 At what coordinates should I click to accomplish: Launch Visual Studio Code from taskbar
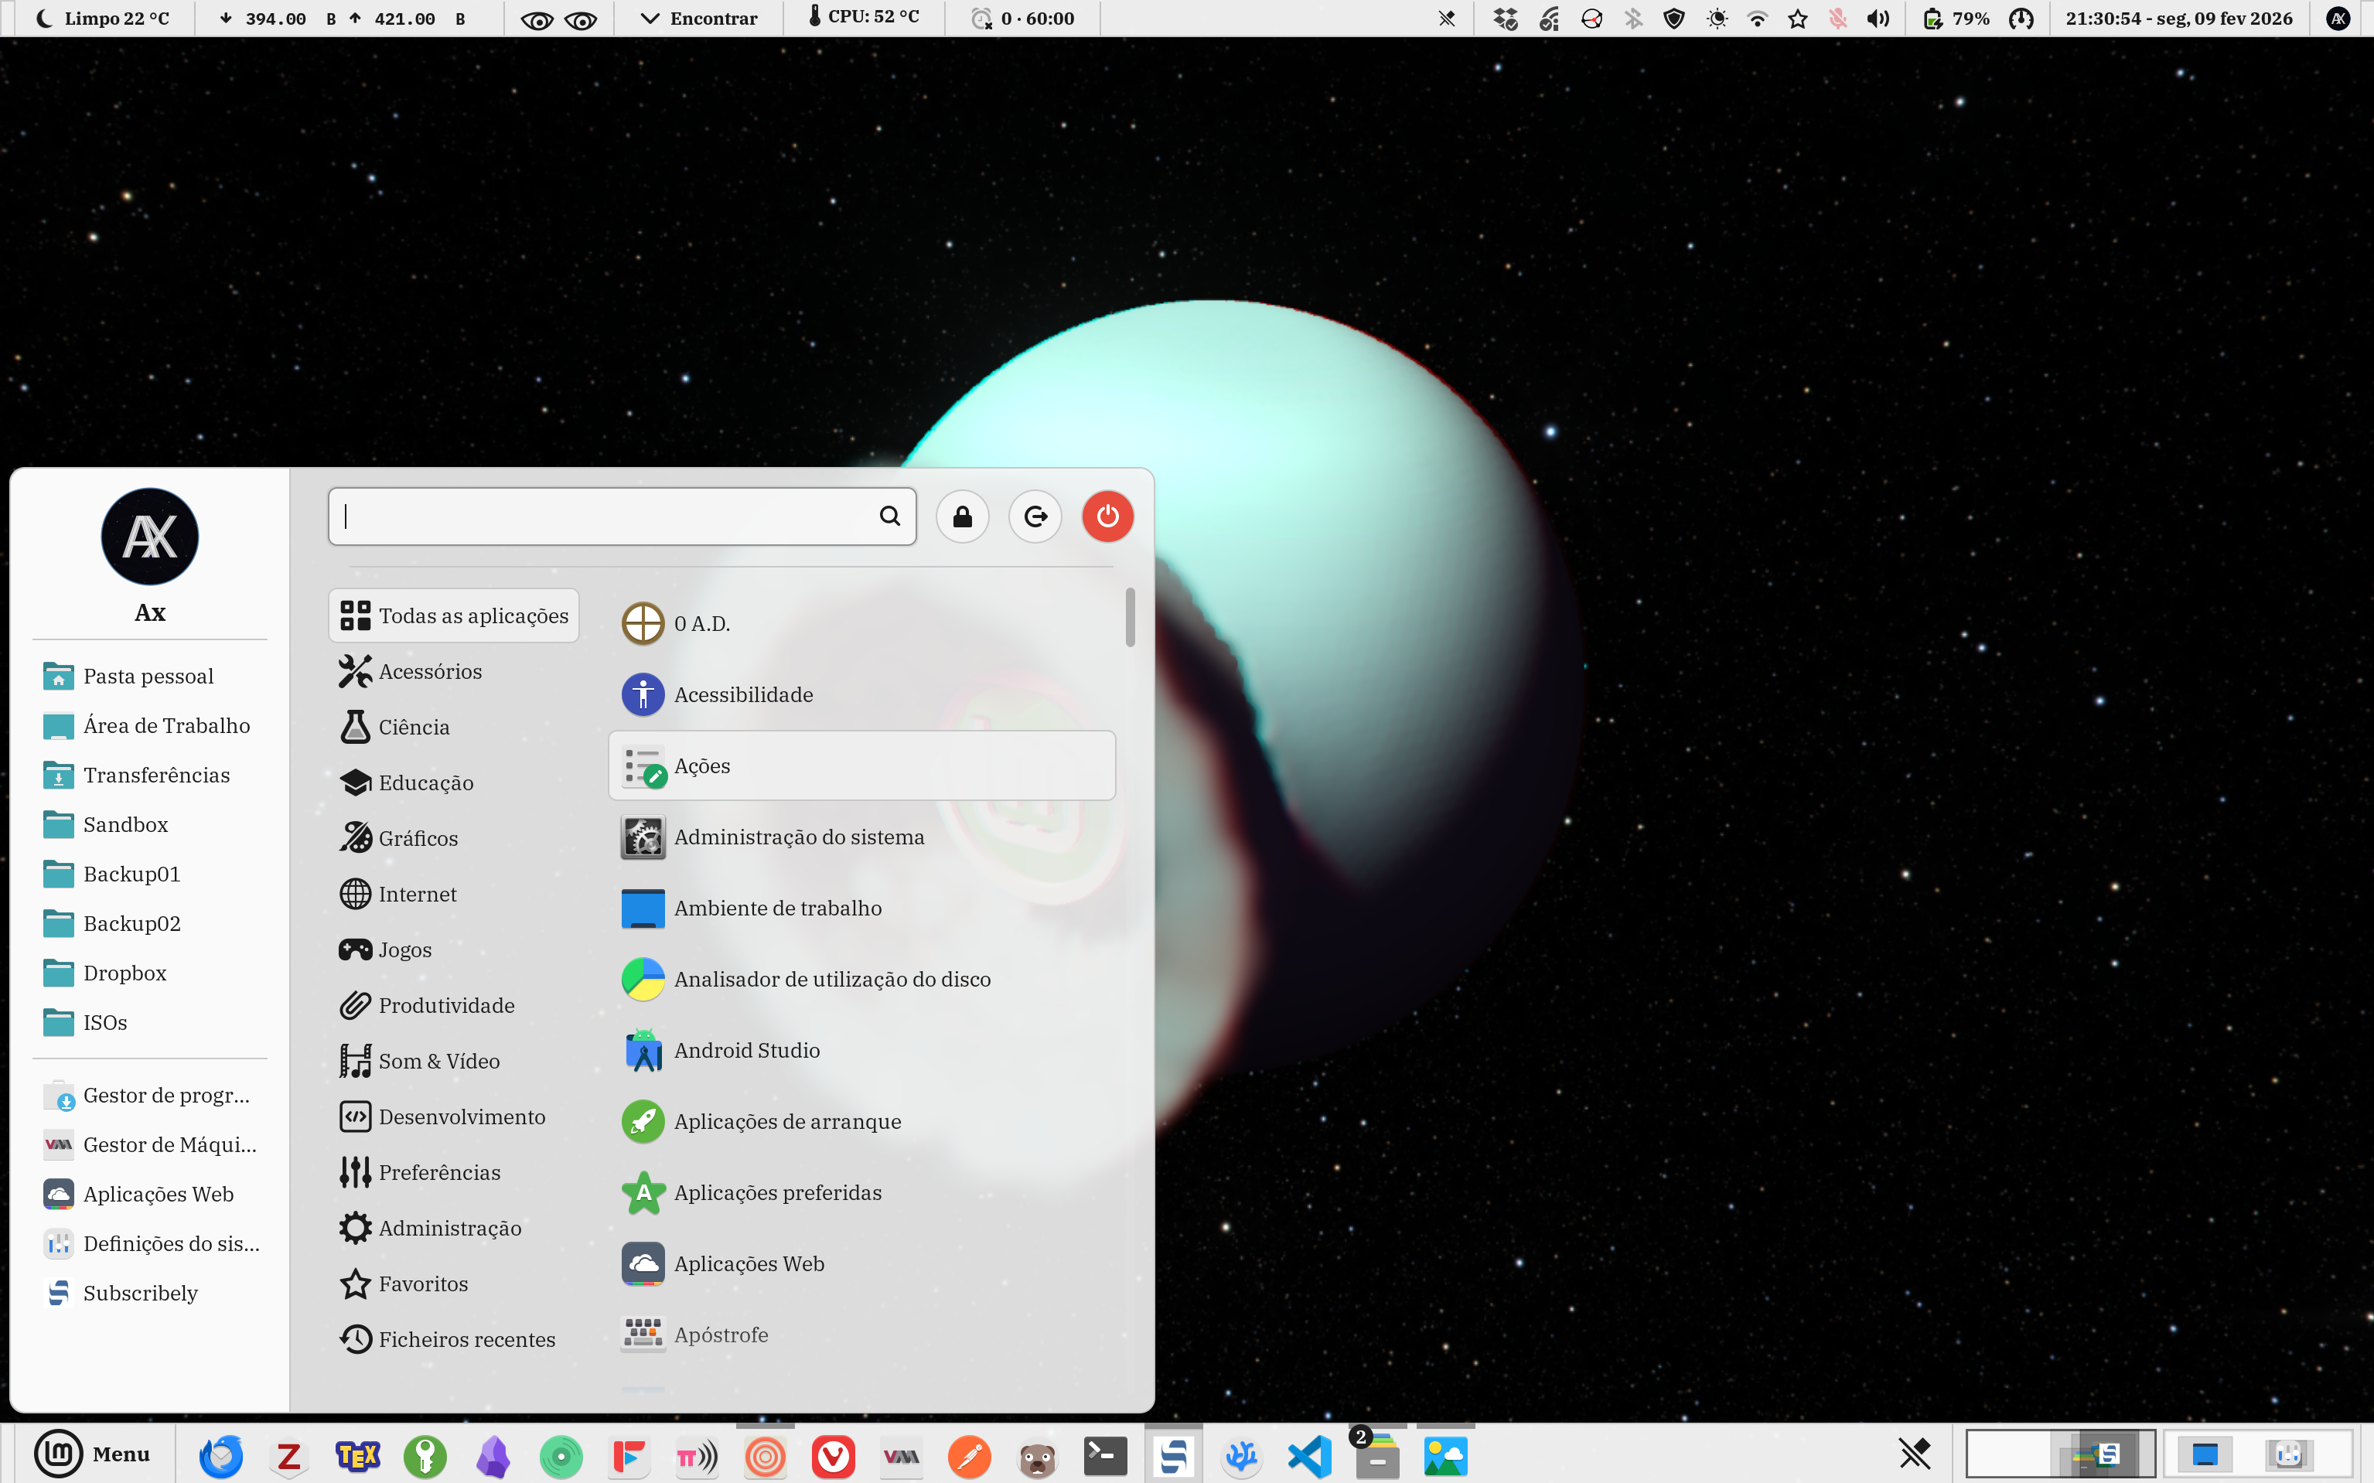click(x=1310, y=1457)
